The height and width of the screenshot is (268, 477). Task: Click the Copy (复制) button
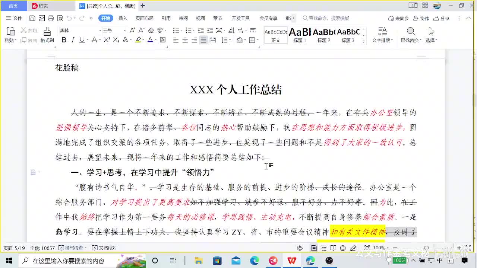(x=29, y=40)
